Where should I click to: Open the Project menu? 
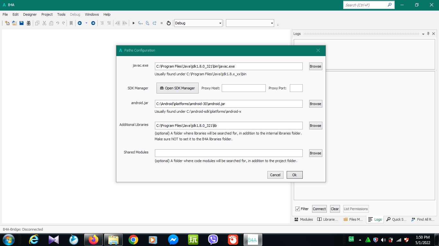(47, 14)
